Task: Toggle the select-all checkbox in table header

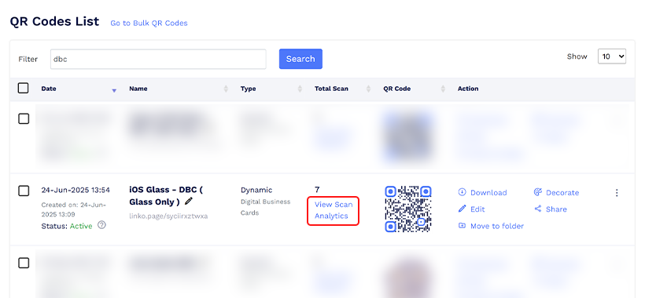Action: click(24, 88)
